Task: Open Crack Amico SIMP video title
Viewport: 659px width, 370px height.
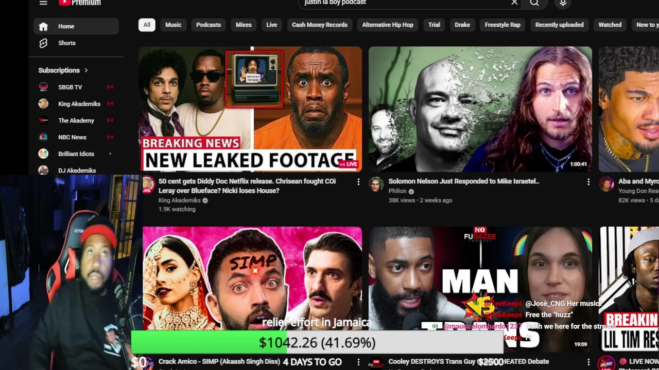Action: pos(219,362)
